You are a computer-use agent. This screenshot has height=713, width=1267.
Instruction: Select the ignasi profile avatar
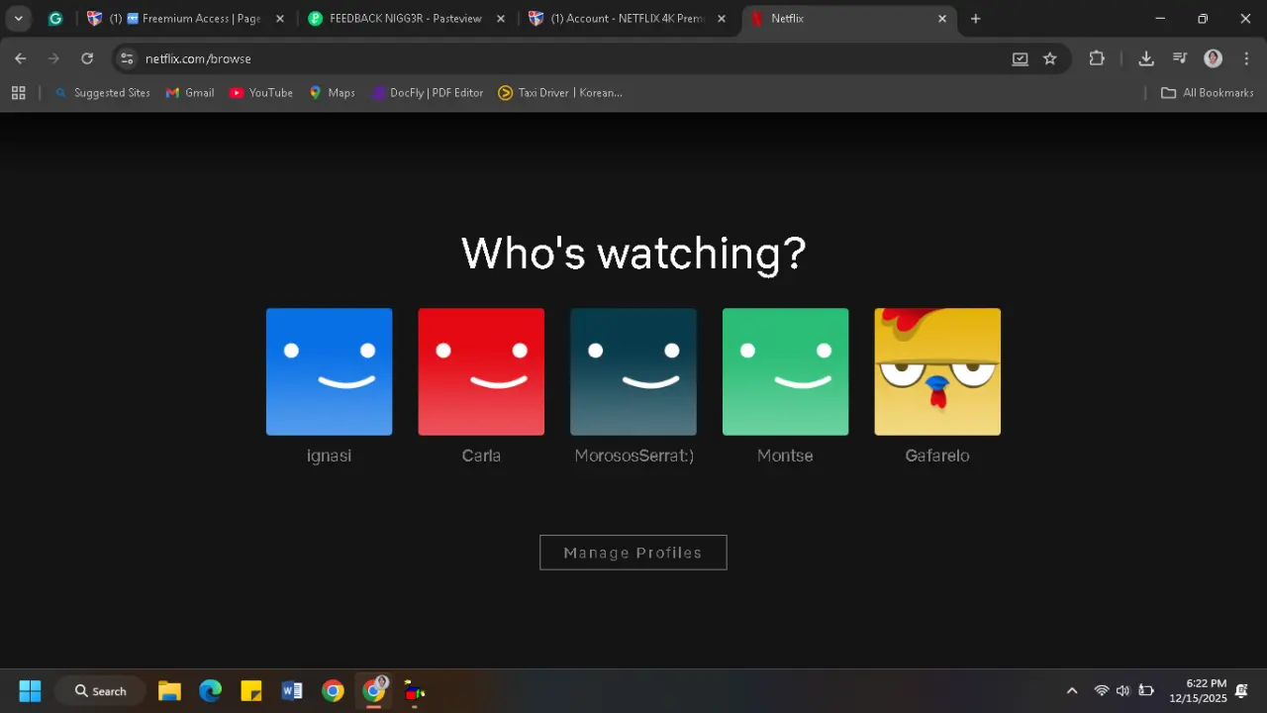[x=329, y=371]
